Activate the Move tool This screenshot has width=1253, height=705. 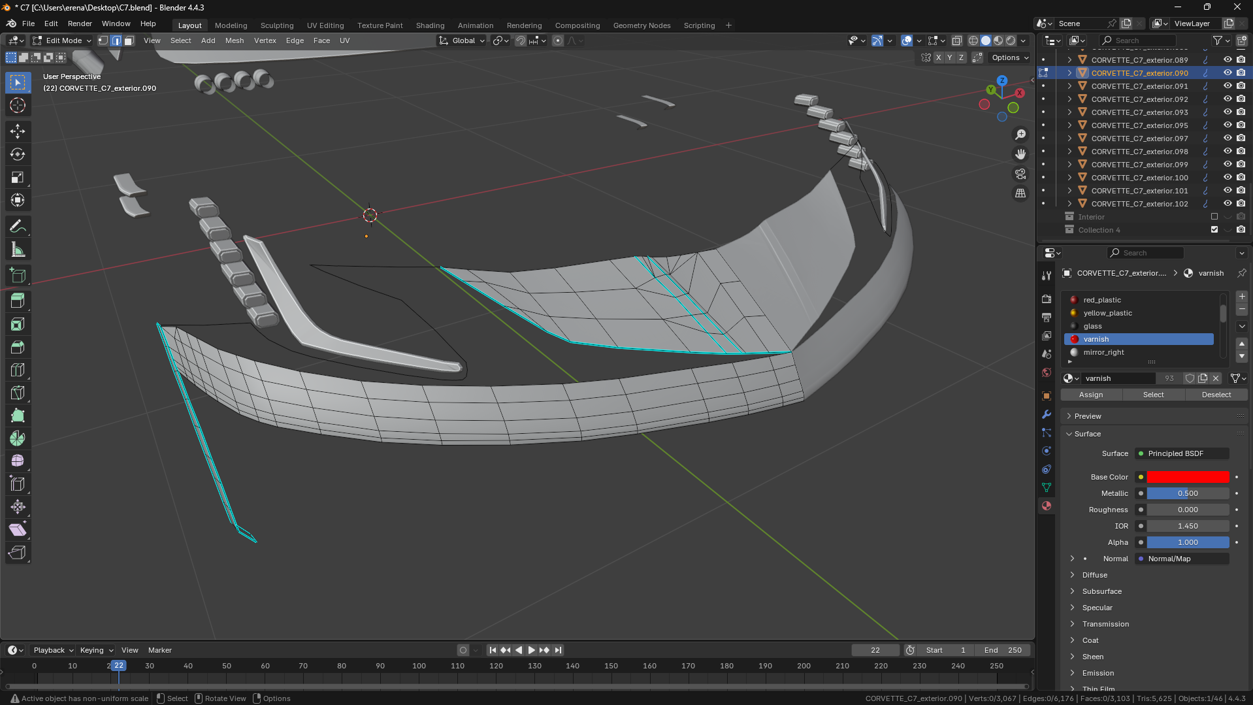point(18,131)
